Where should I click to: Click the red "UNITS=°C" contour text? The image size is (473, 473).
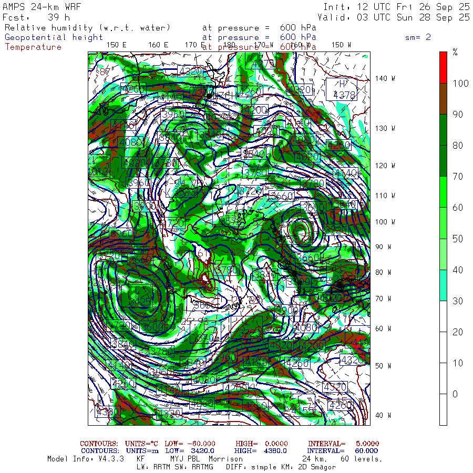141,444
